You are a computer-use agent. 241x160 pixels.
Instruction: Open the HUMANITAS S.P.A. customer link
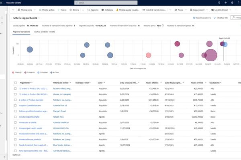[x=61, y=128]
